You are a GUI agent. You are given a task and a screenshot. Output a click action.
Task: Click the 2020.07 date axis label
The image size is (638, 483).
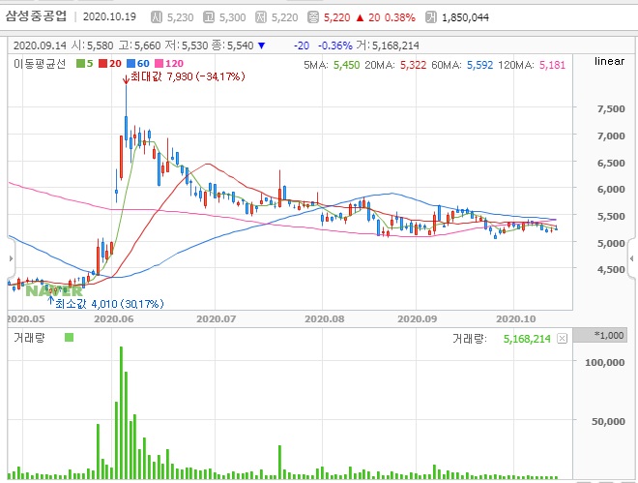[217, 318]
